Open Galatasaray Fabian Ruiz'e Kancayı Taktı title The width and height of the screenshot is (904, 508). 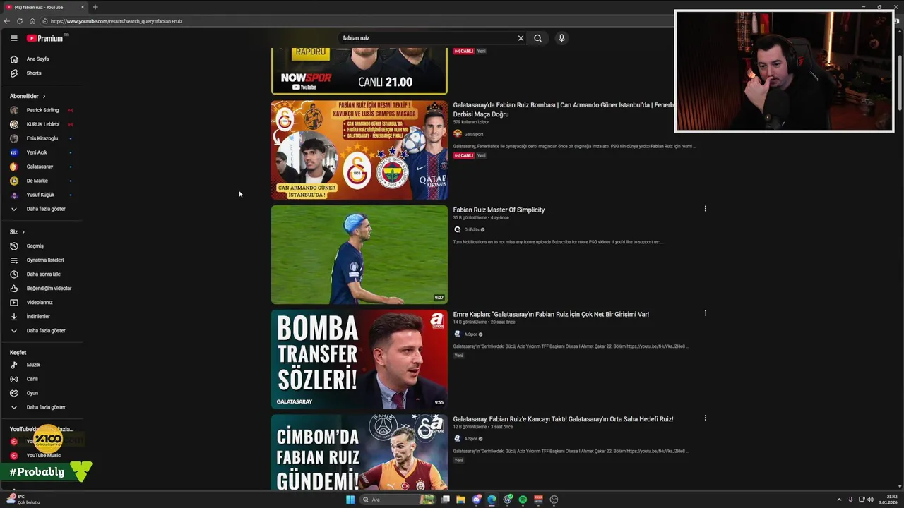[563, 419]
